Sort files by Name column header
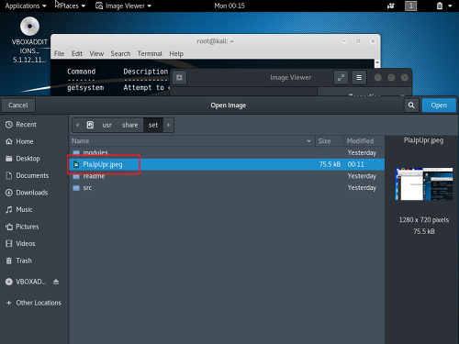 pyautogui.click(x=192, y=141)
